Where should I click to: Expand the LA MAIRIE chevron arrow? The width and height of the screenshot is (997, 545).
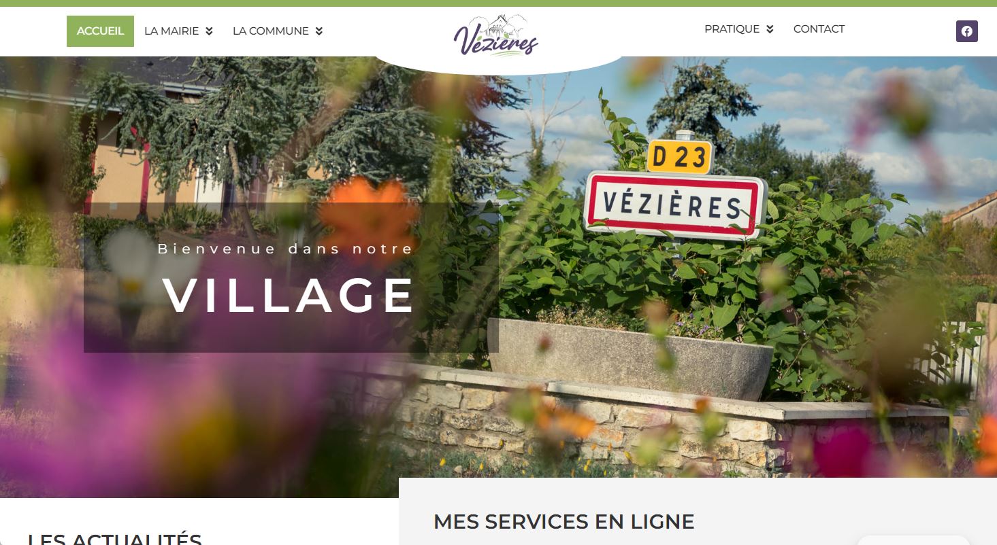pos(209,31)
